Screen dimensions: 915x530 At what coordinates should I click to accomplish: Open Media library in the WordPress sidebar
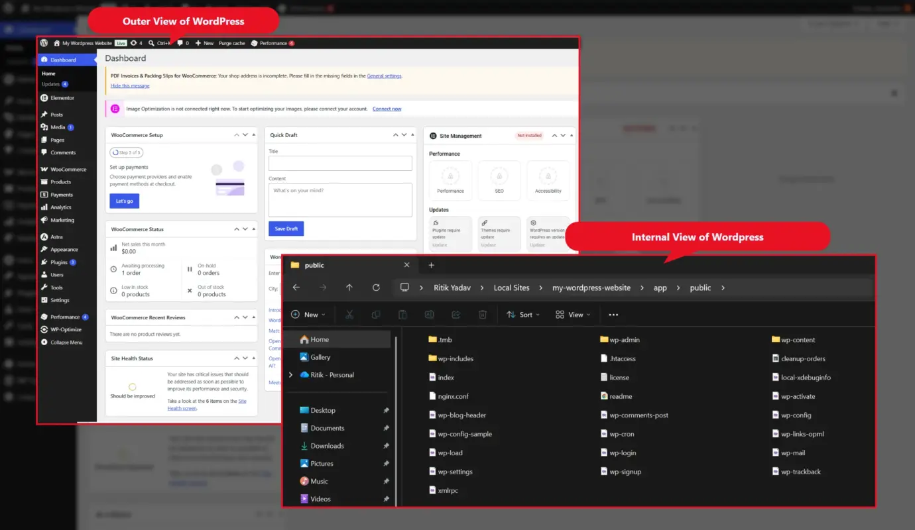(57, 127)
